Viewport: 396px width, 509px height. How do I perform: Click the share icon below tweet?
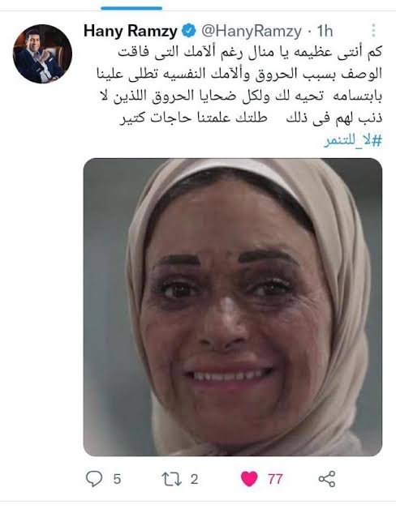click(327, 479)
